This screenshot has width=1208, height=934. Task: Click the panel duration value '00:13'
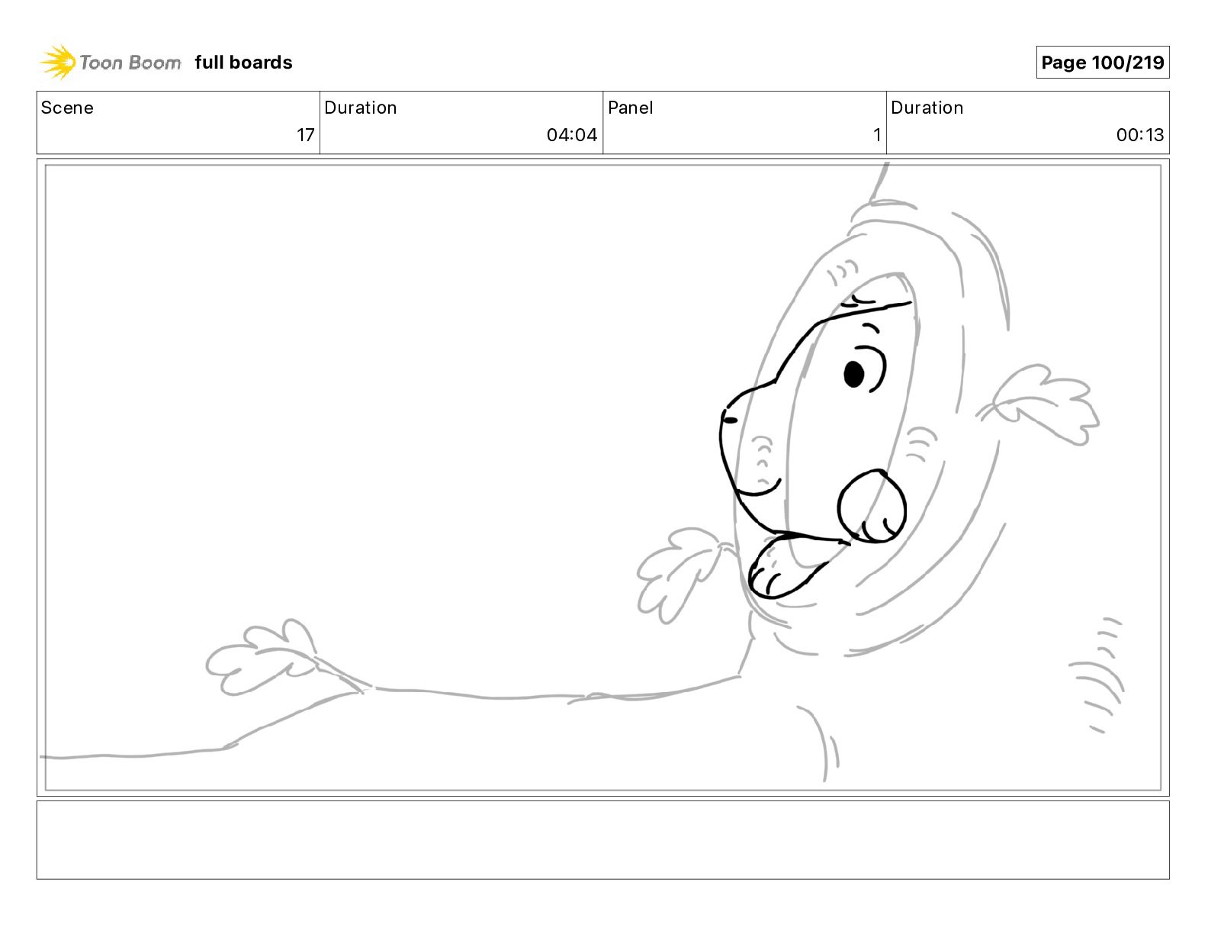[x=1140, y=135]
